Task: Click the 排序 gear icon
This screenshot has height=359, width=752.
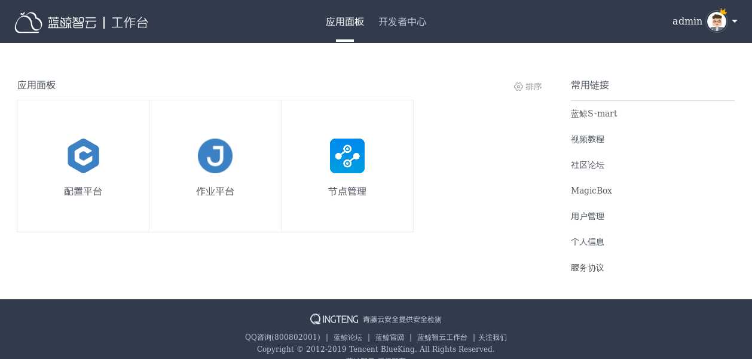Action: point(518,87)
